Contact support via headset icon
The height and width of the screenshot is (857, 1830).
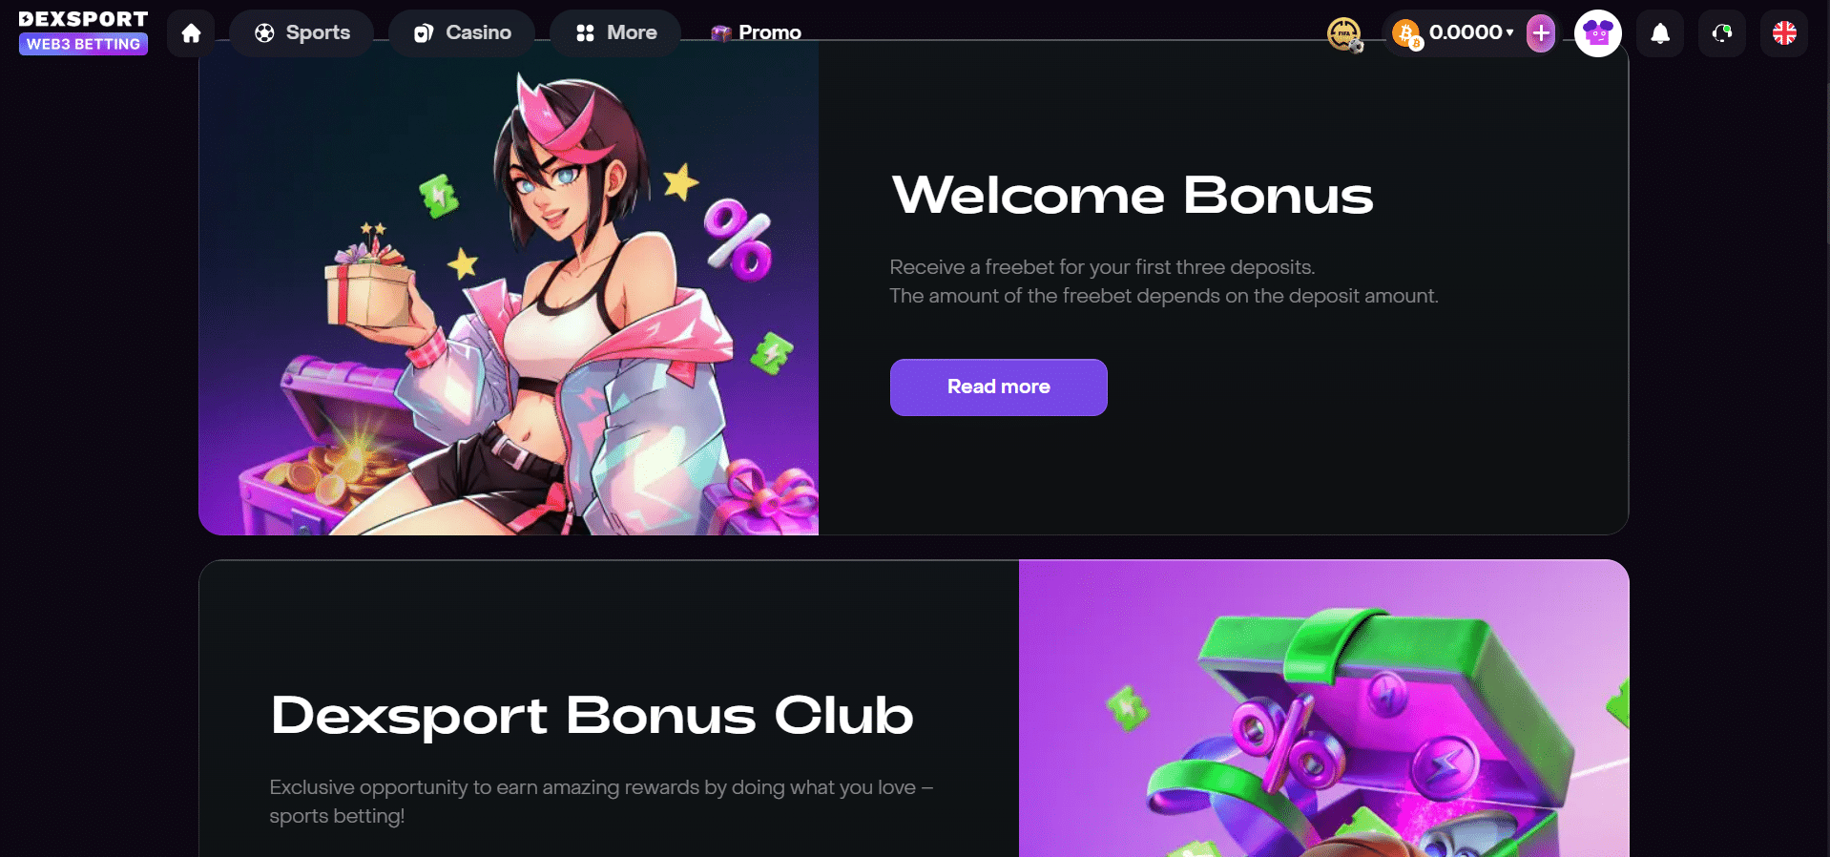(x=1721, y=33)
